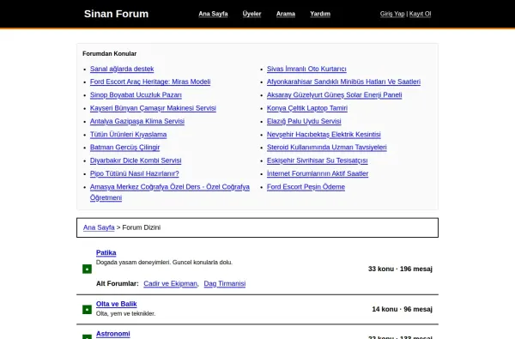This screenshot has width=515, height=339.
Task: Go to Ana Sayfa in the top menu
Action: tap(213, 14)
